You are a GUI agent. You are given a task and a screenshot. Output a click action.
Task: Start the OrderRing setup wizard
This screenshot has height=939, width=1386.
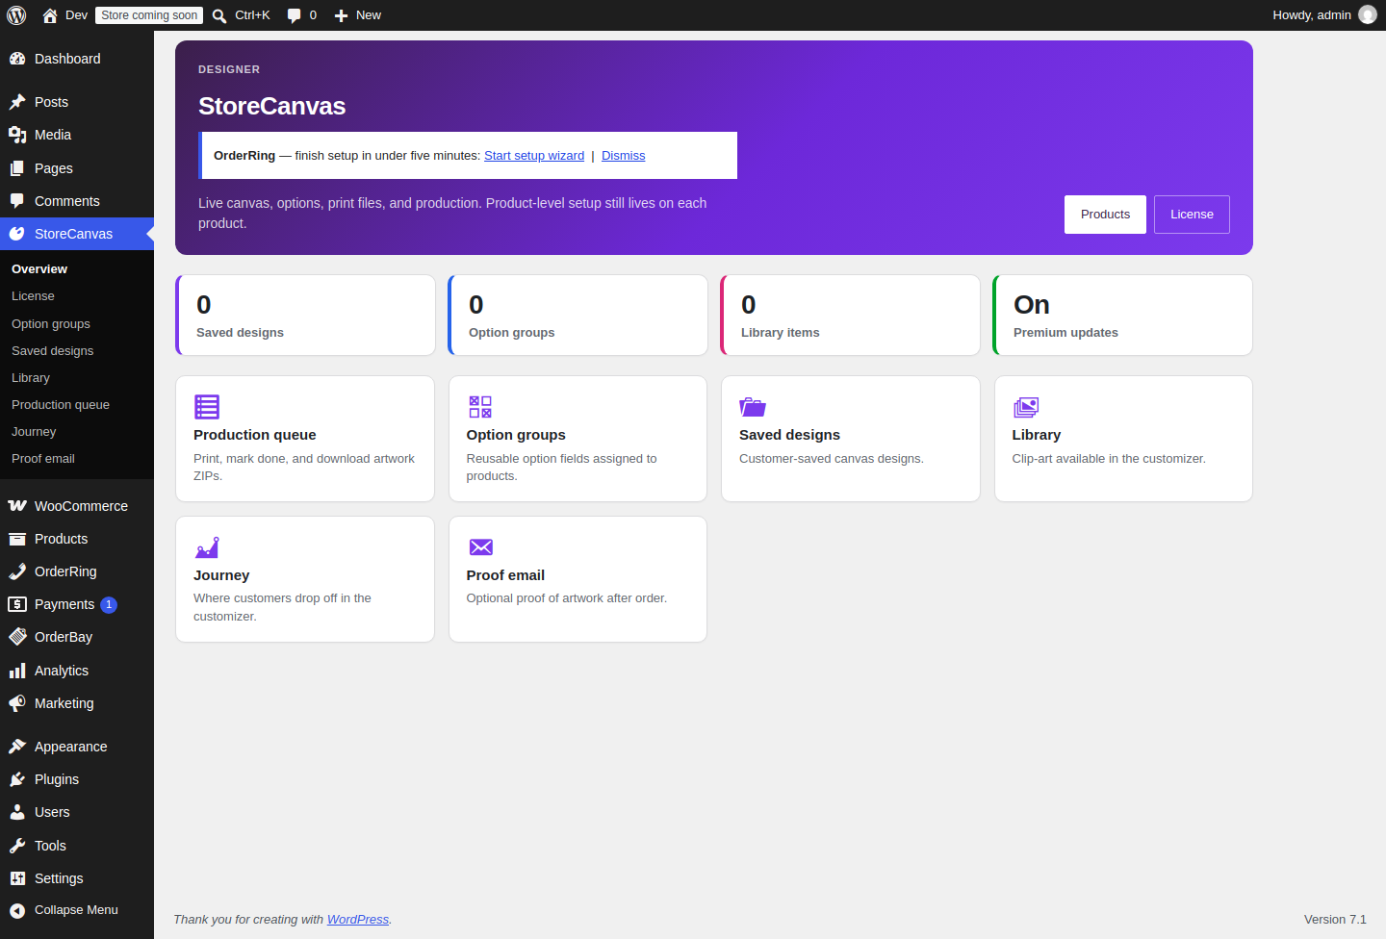click(x=534, y=156)
